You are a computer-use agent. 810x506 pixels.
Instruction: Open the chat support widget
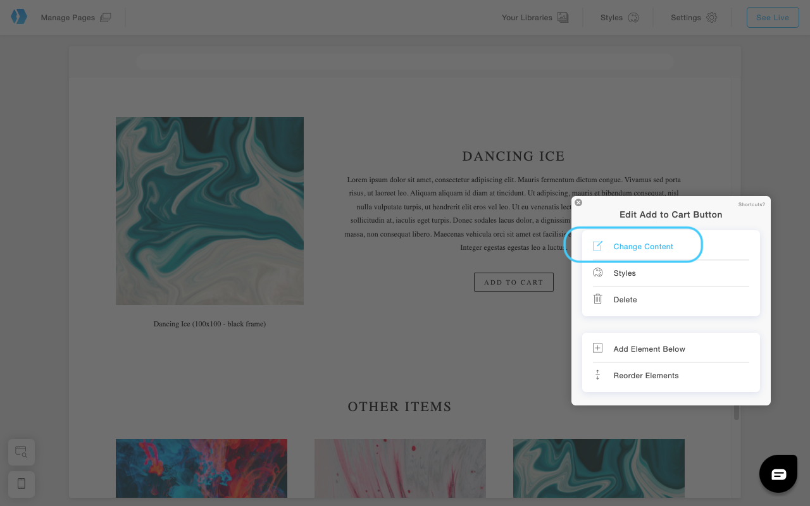(x=778, y=474)
